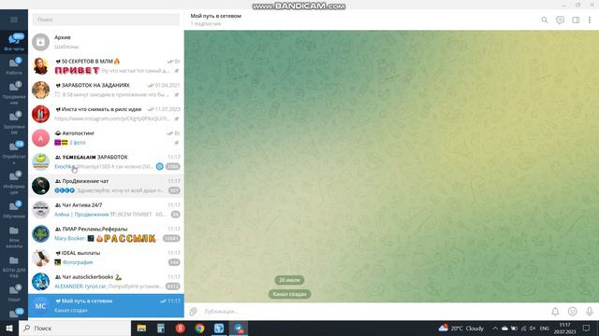Launch Yandex browser from the taskbar
This screenshot has width=599, height=336.
[x=181, y=328]
